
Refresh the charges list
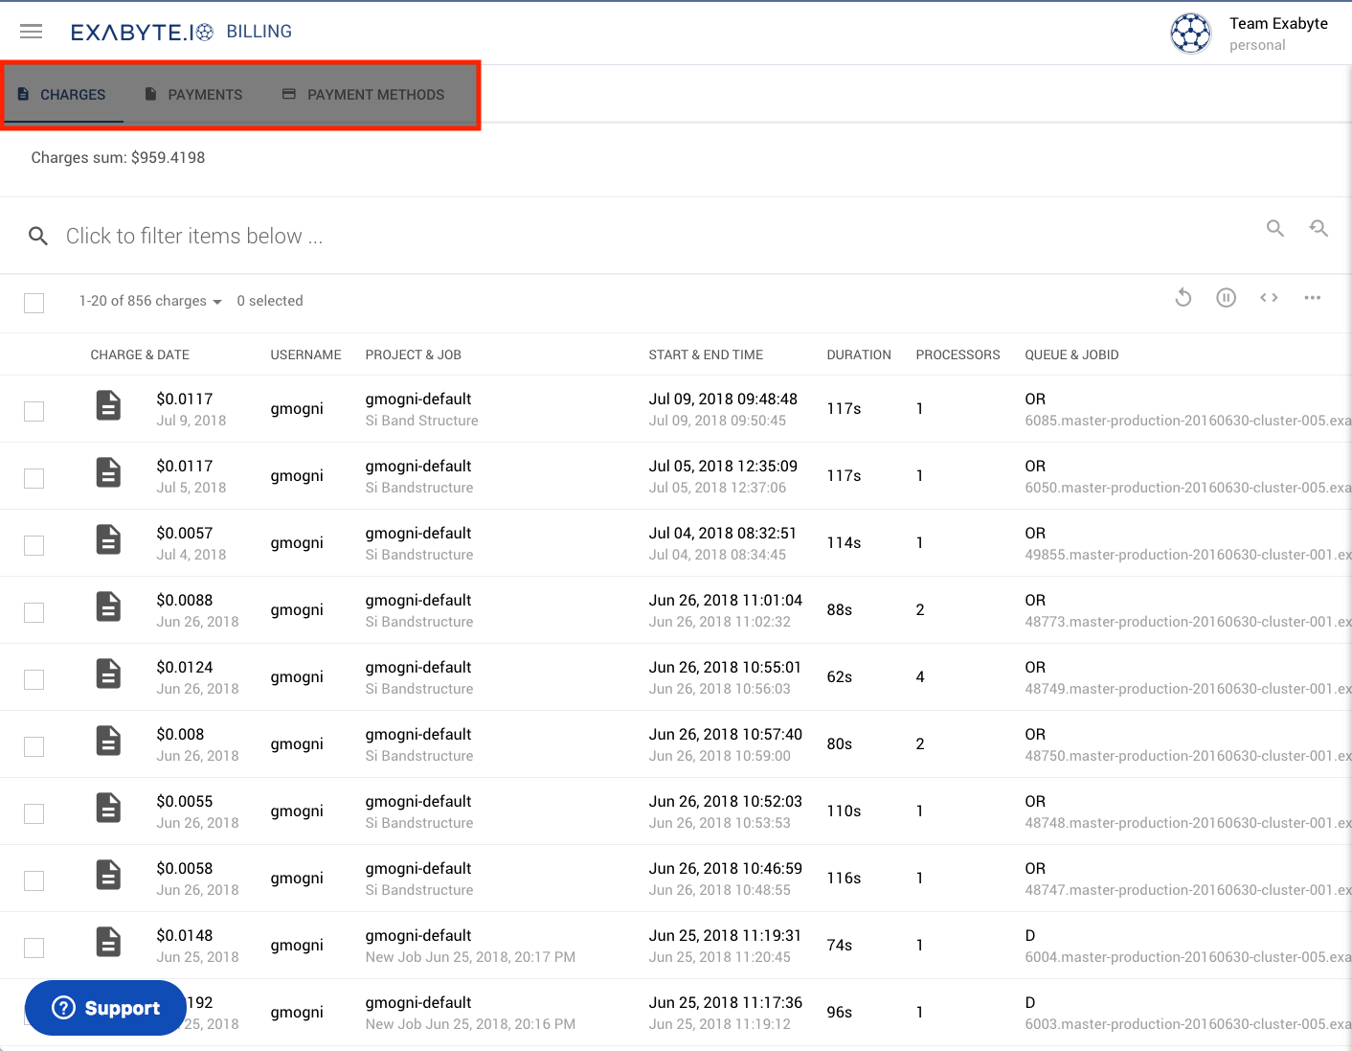click(x=1183, y=298)
